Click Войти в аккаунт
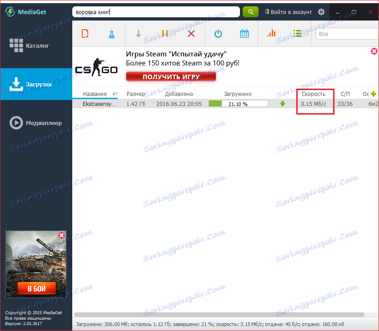Screen dimensions: 379x331 [288, 12]
